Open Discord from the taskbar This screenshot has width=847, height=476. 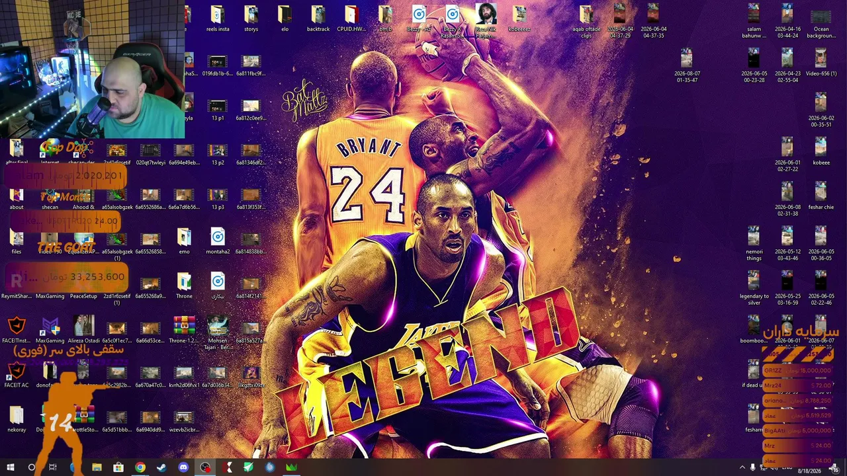[x=183, y=467]
